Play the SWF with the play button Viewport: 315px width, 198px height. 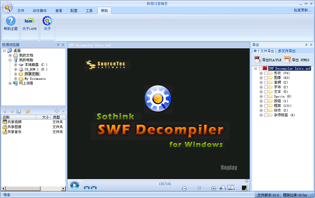(x=74, y=185)
